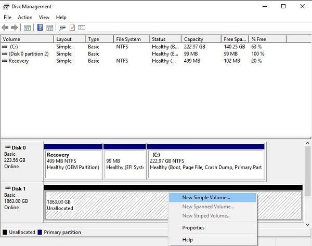Select the Disk 1 label panel

click(x=22, y=202)
